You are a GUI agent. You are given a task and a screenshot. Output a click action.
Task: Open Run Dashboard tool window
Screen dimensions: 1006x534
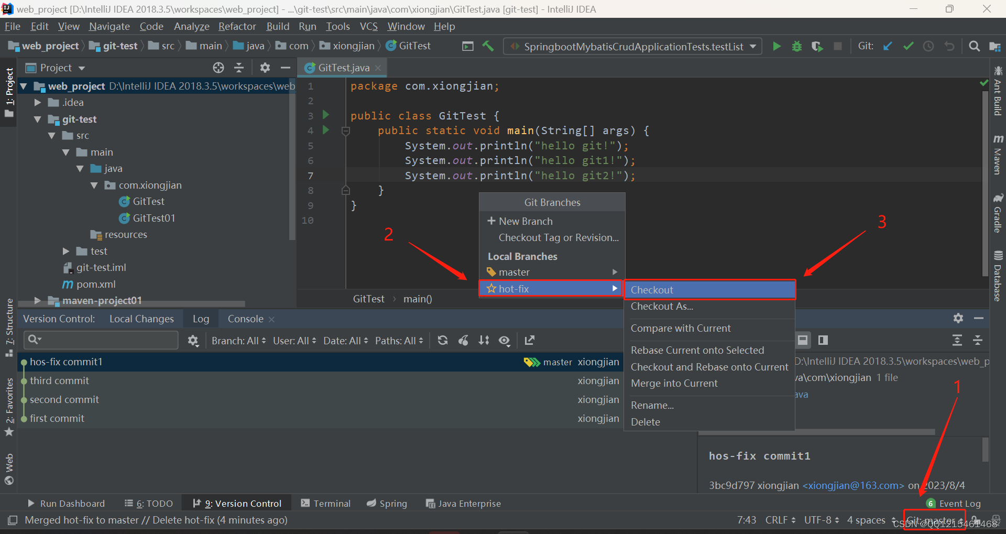pyautogui.click(x=66, y=503)
